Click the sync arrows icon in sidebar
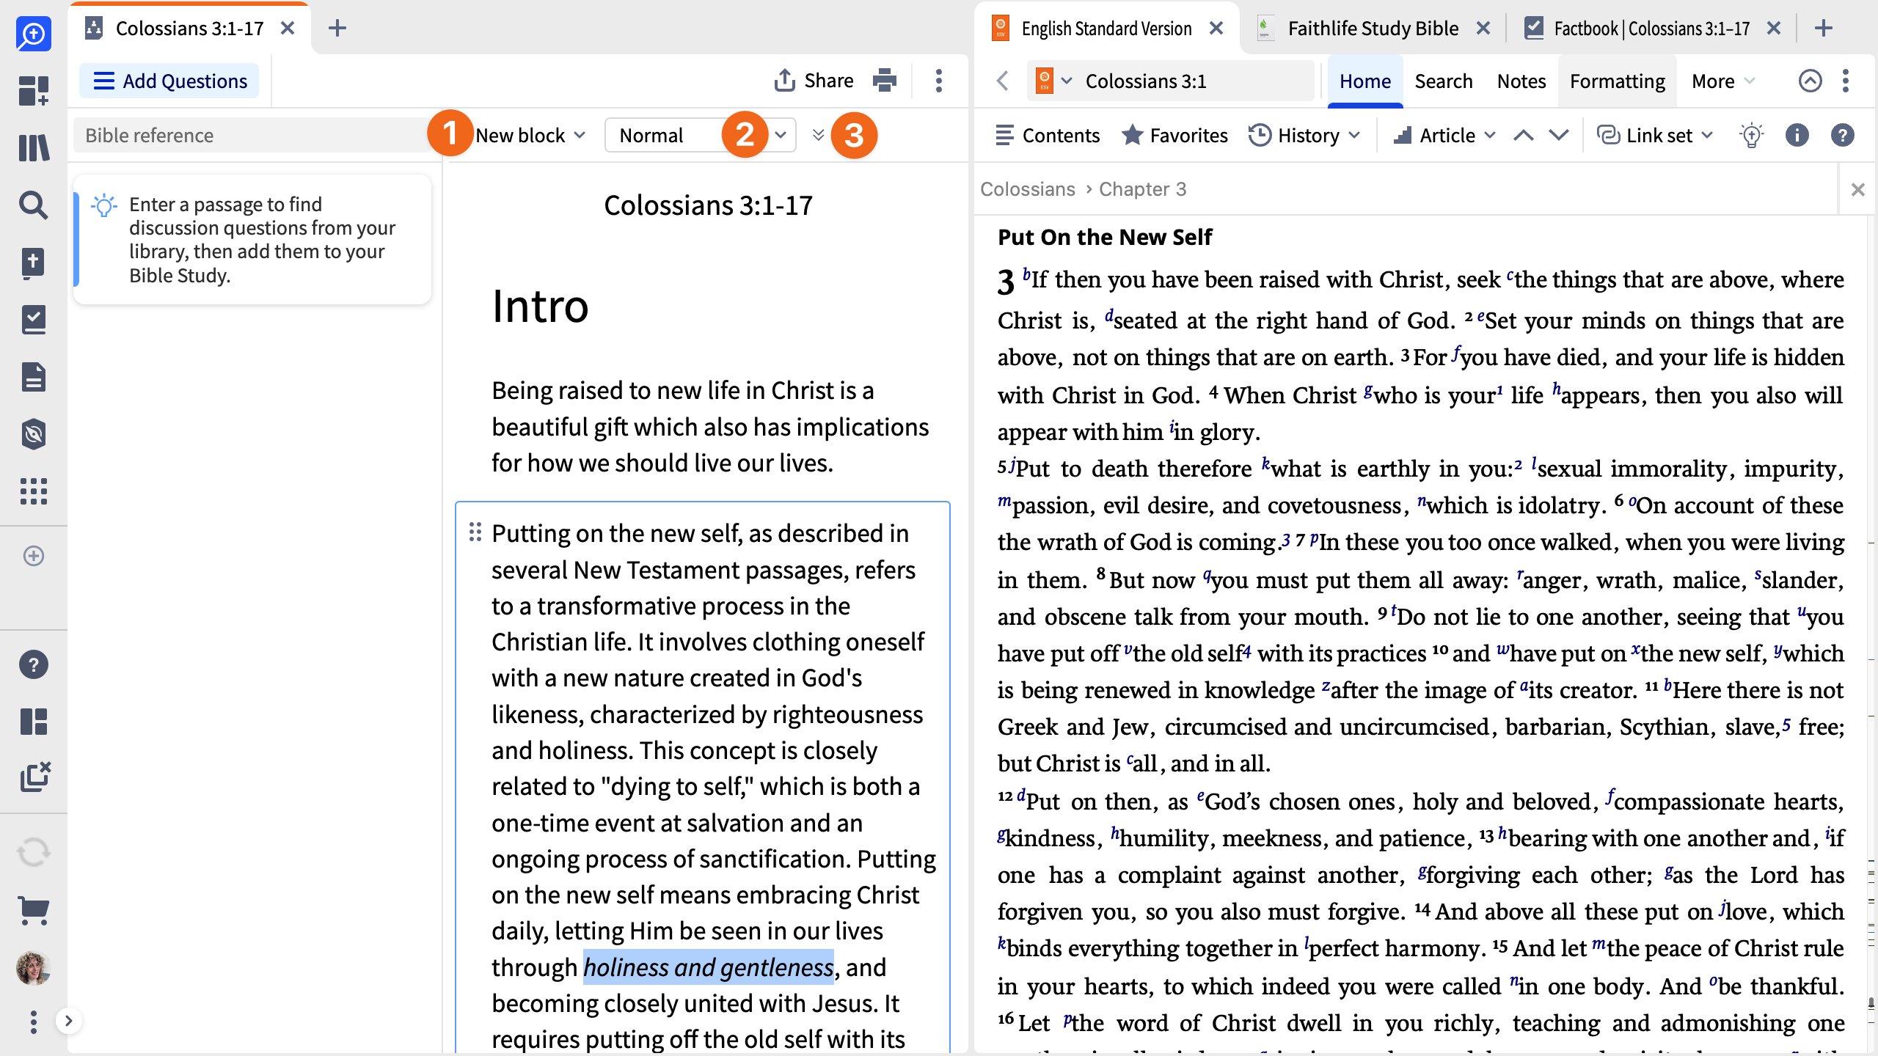This screenshot has width=1878, height=1056. [x=34, y=852]
